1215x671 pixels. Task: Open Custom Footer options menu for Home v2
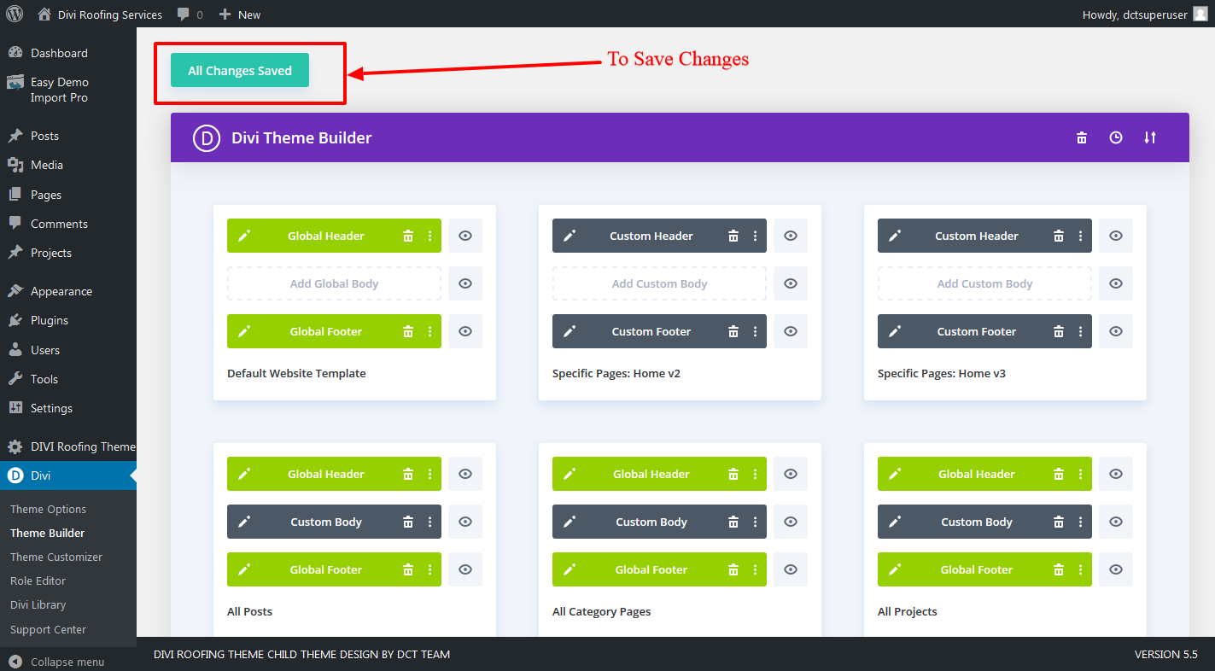click(755, 331)
